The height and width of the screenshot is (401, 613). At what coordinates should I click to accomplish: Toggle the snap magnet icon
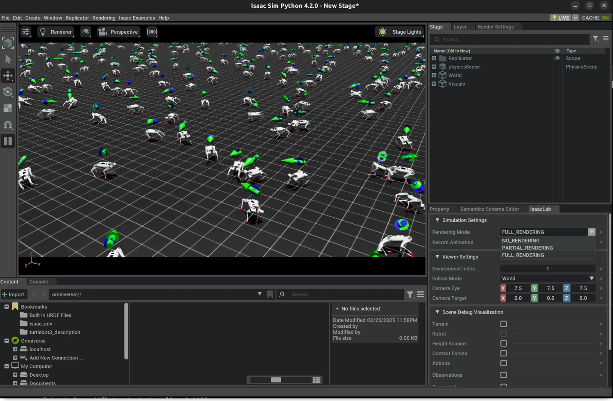click(x=8, y=125)
